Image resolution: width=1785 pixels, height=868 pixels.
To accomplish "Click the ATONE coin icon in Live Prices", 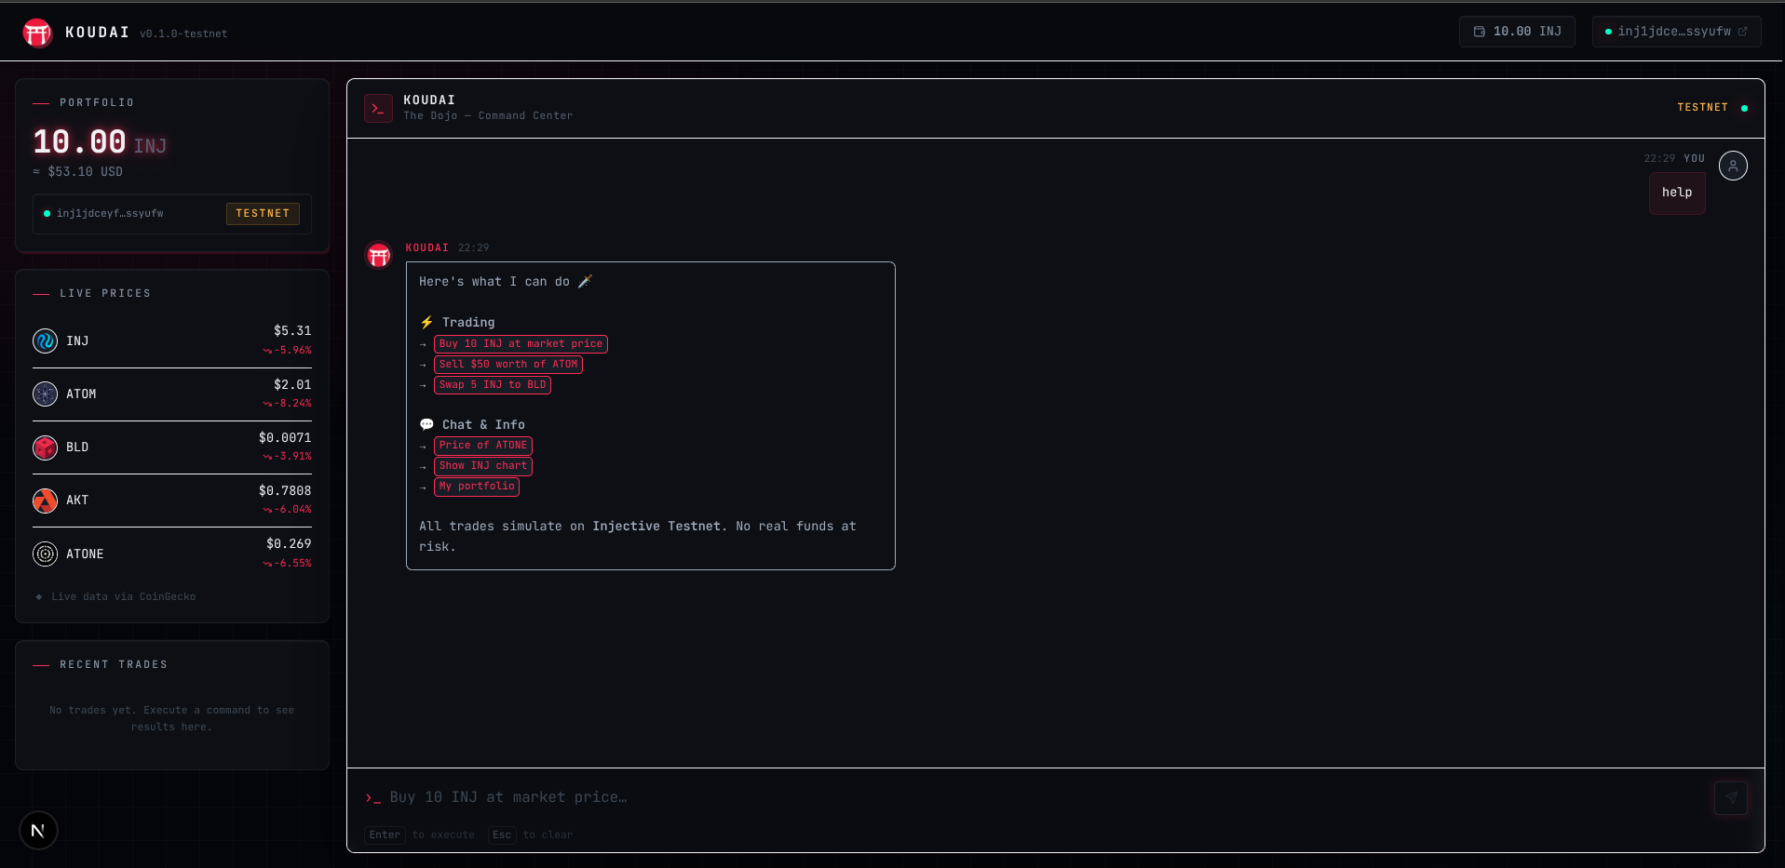I will (45, 554).
